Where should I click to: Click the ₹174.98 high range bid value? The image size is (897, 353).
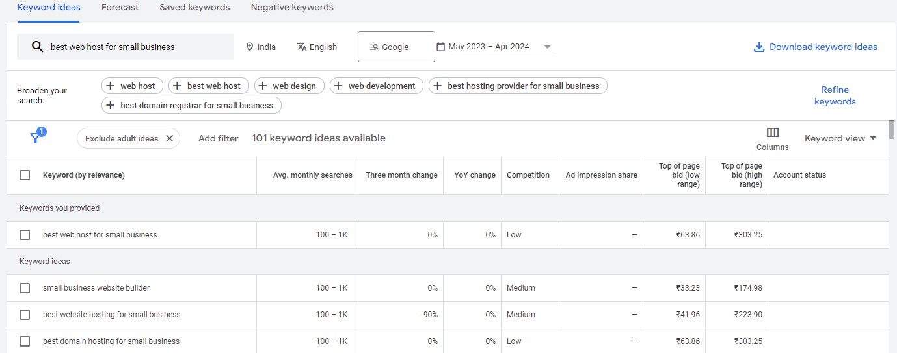[x=748, y=288]
